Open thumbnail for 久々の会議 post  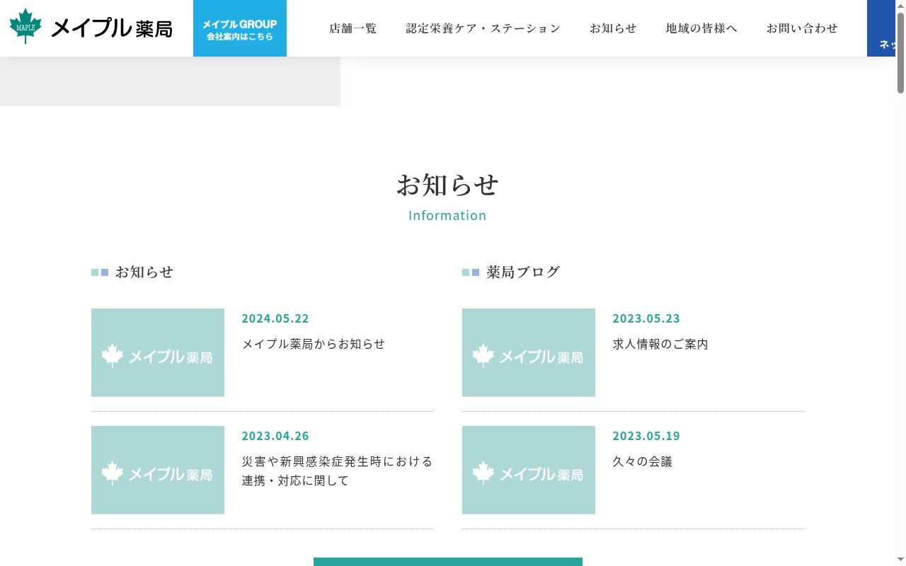(x=529, y=470)
